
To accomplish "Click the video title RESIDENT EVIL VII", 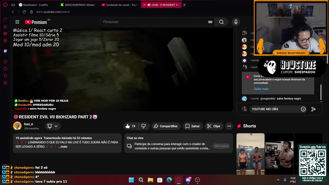I will point(56,117).
